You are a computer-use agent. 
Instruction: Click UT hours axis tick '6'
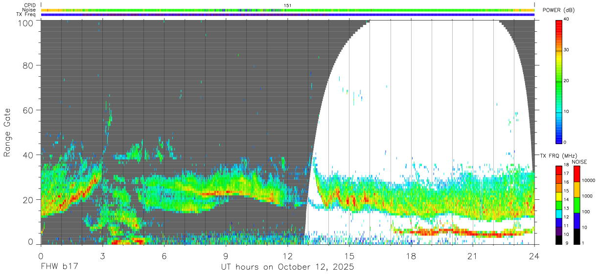[x=164, y=256]
